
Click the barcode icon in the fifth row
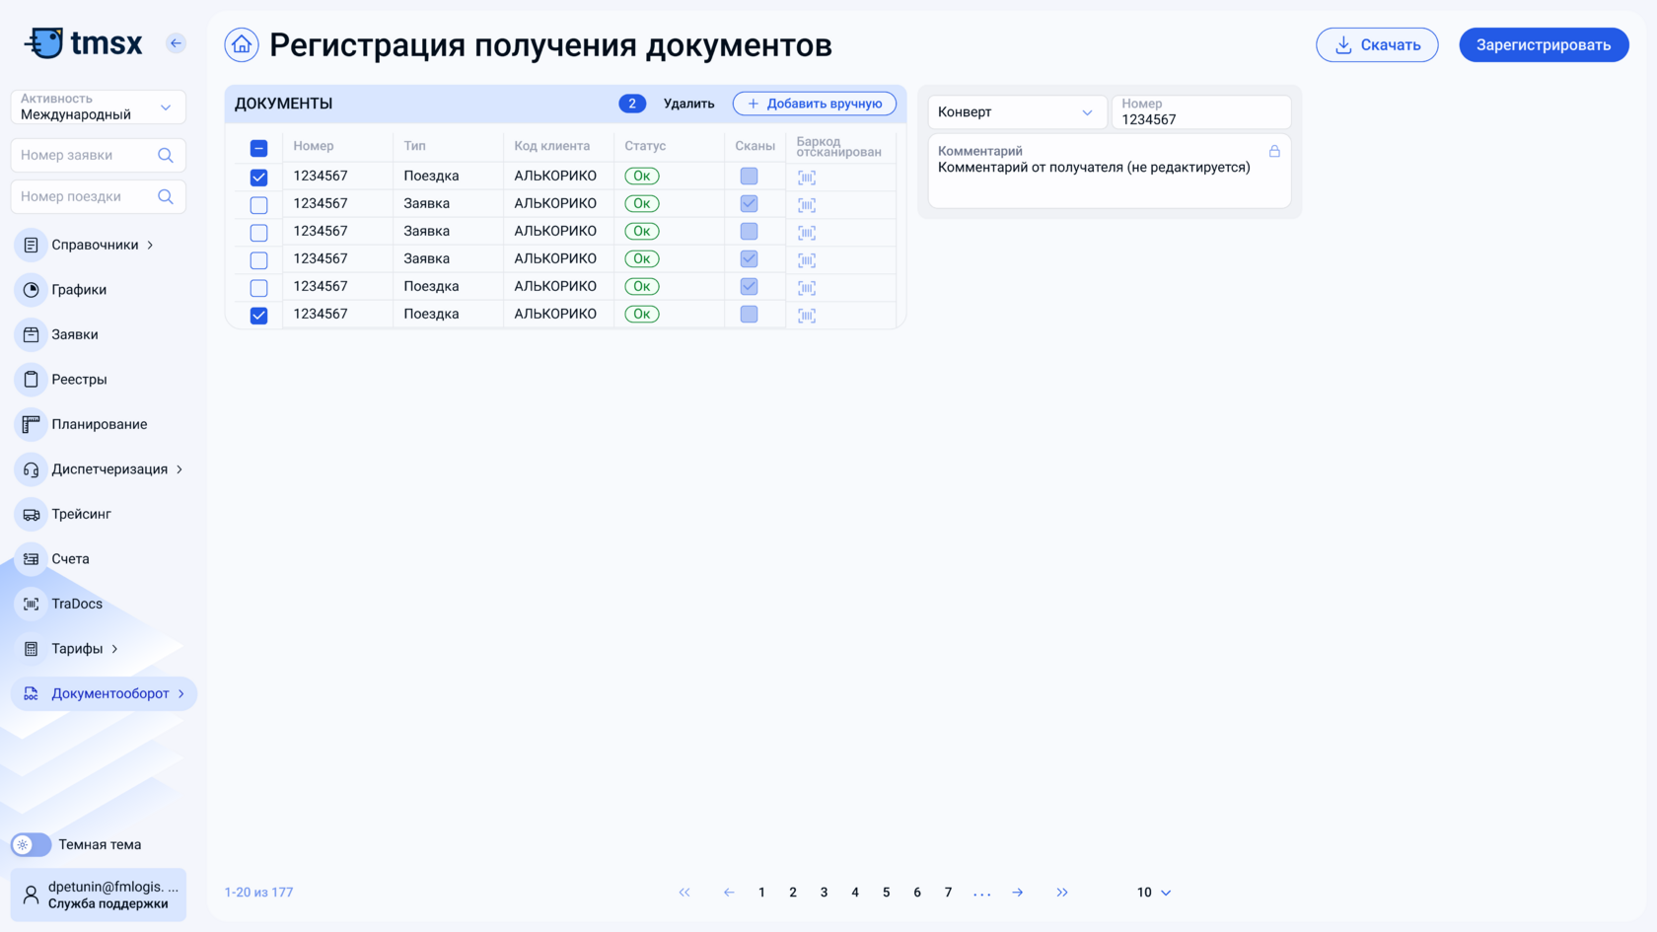point(807,288)
